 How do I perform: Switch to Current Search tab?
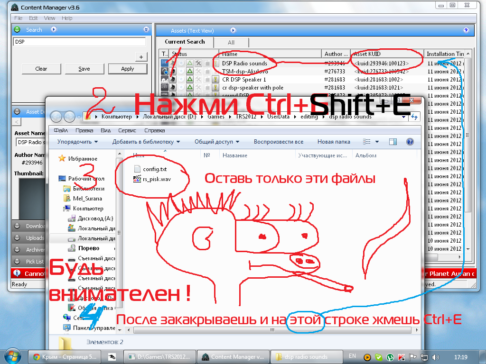click(185, 42)
